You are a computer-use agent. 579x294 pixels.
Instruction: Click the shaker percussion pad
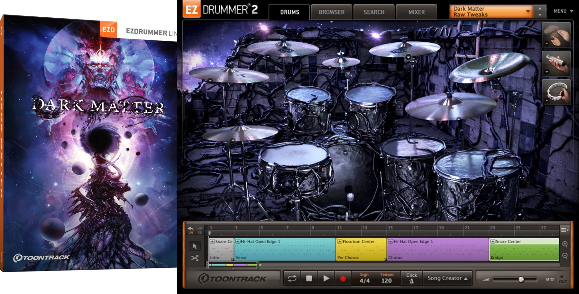(x=556, y=64)
